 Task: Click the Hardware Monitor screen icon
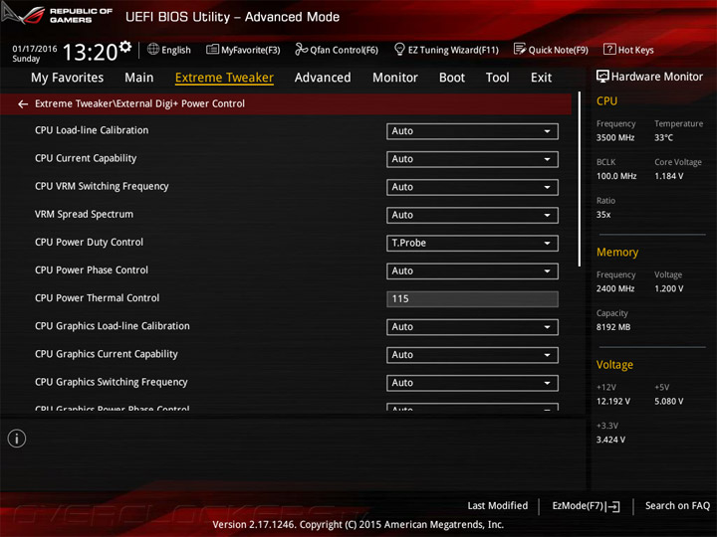(x=602, y=77)
